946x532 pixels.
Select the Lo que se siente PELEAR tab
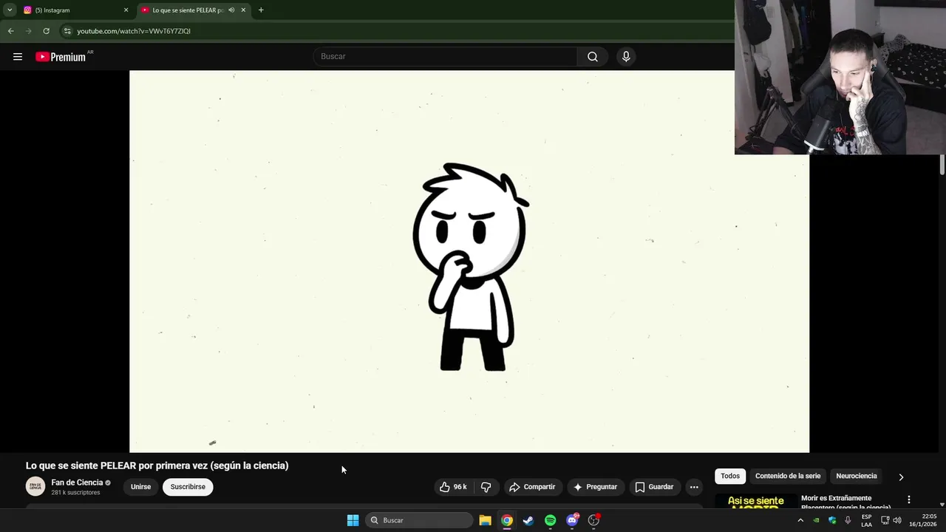click(x=188, y=10)
